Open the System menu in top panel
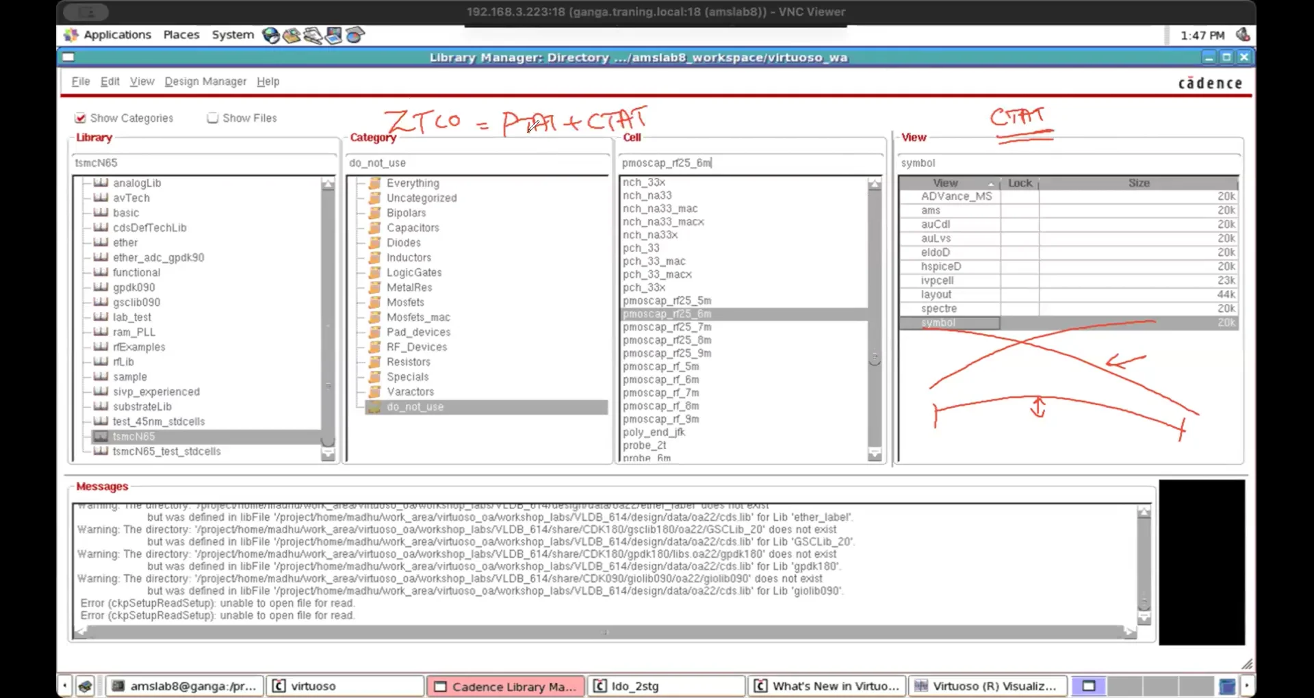1314x698 pixels. (x=233, y=35)
